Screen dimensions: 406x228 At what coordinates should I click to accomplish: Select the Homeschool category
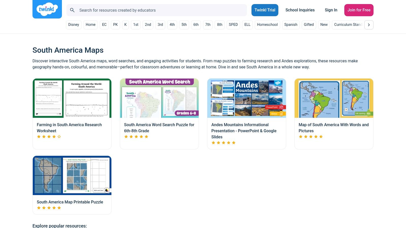267,25
